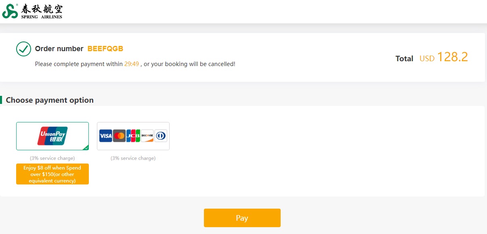
Task: Click the service charge note under credit cards
Action: 133,158
